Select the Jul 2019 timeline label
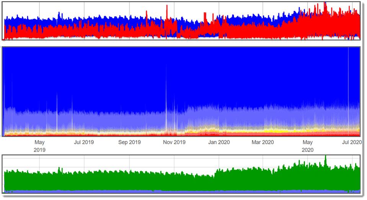The image size is (367, 200). 83,142
